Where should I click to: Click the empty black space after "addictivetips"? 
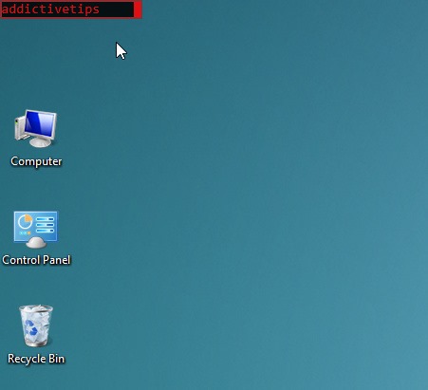pyautogui.click(x=117, y=9)
